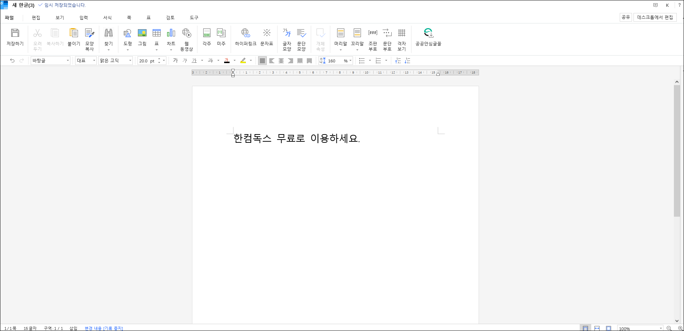Click the K user account button
Screen dimensions: 684x331
(667, 5)
